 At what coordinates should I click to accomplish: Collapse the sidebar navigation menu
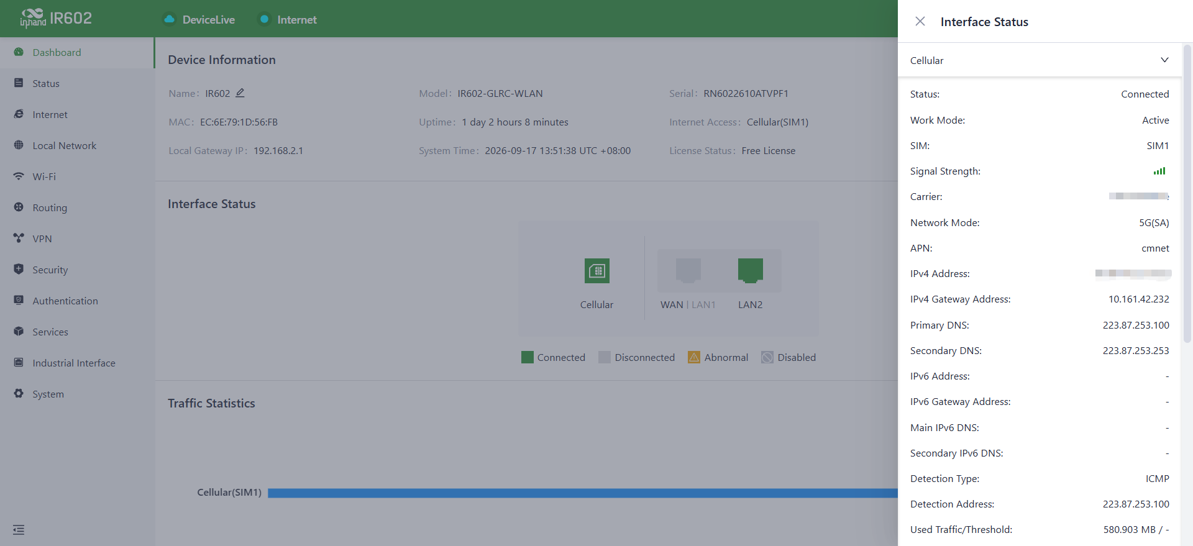[19, 530]
